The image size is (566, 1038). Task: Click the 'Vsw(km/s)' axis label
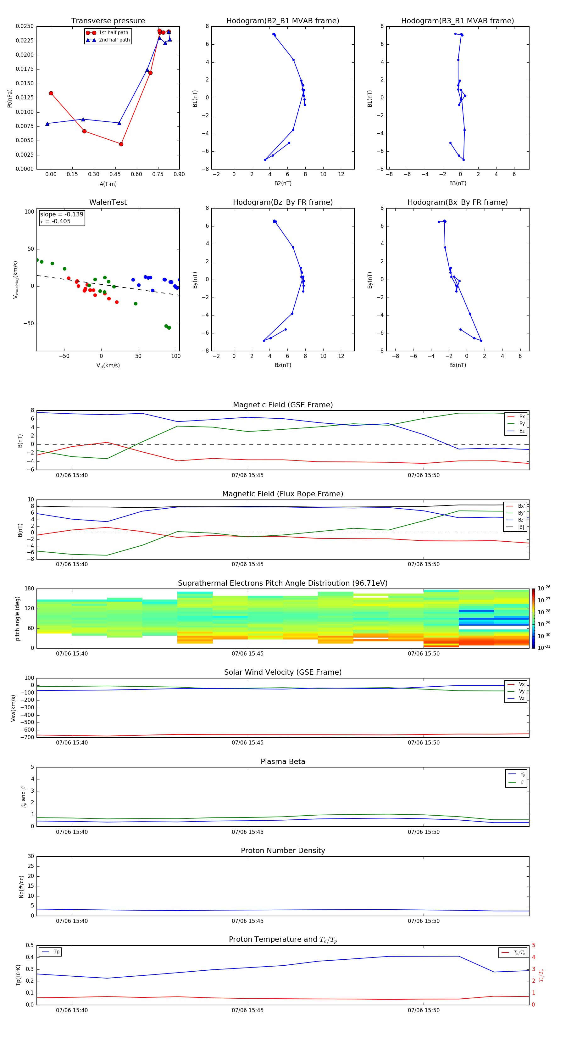[13, 708]
